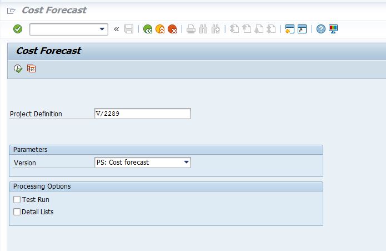Collapse the command field with double-chevron
386x251 pixels.
117,29
